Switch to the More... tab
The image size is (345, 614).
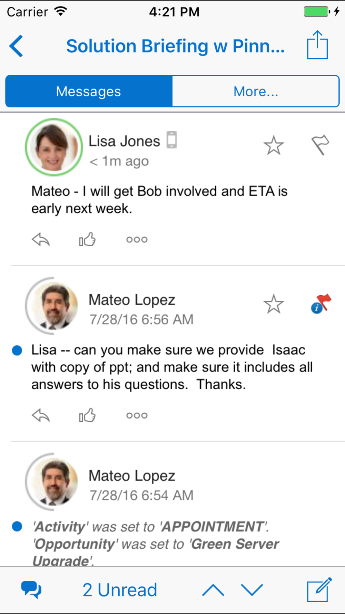pyautogui.click(x=256, y=91)
